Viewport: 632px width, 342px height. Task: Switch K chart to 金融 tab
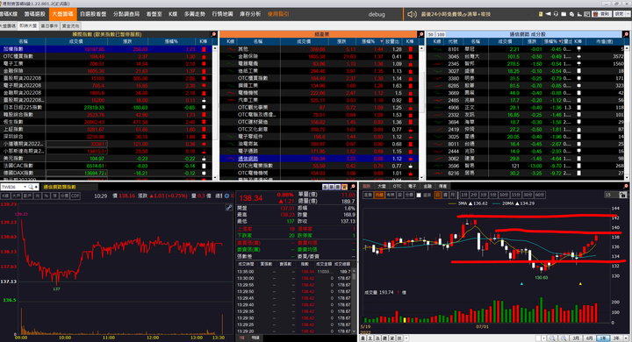click(x=427, y=187)
